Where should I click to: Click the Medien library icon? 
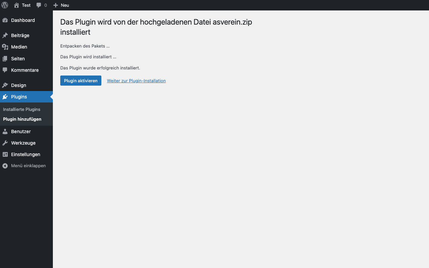point(5,47)
